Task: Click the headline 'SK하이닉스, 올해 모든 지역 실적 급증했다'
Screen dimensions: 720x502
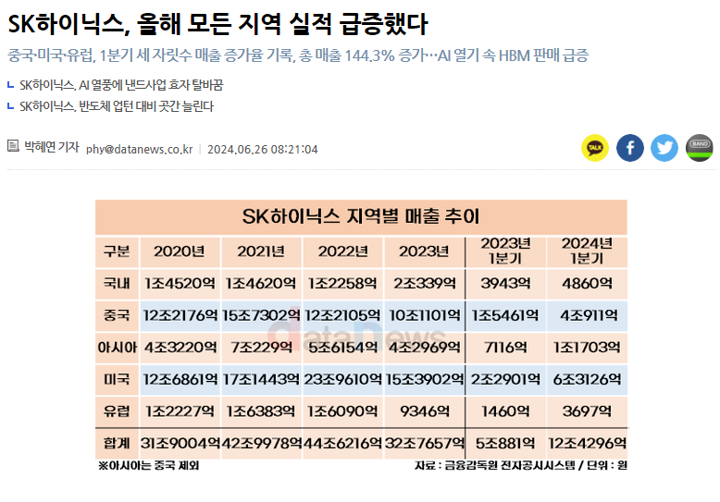Action: click(217, 23)
